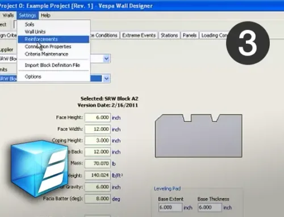Screen dimensions: 284x217
Task: Click the Leveling Pad group label
Action: (167, 189)
